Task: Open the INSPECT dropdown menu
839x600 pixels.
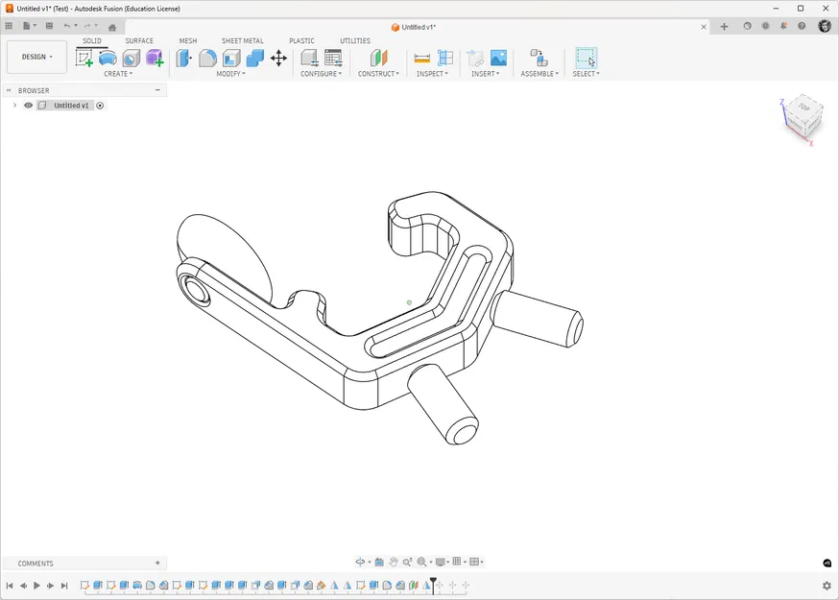Action: [432, 74]
